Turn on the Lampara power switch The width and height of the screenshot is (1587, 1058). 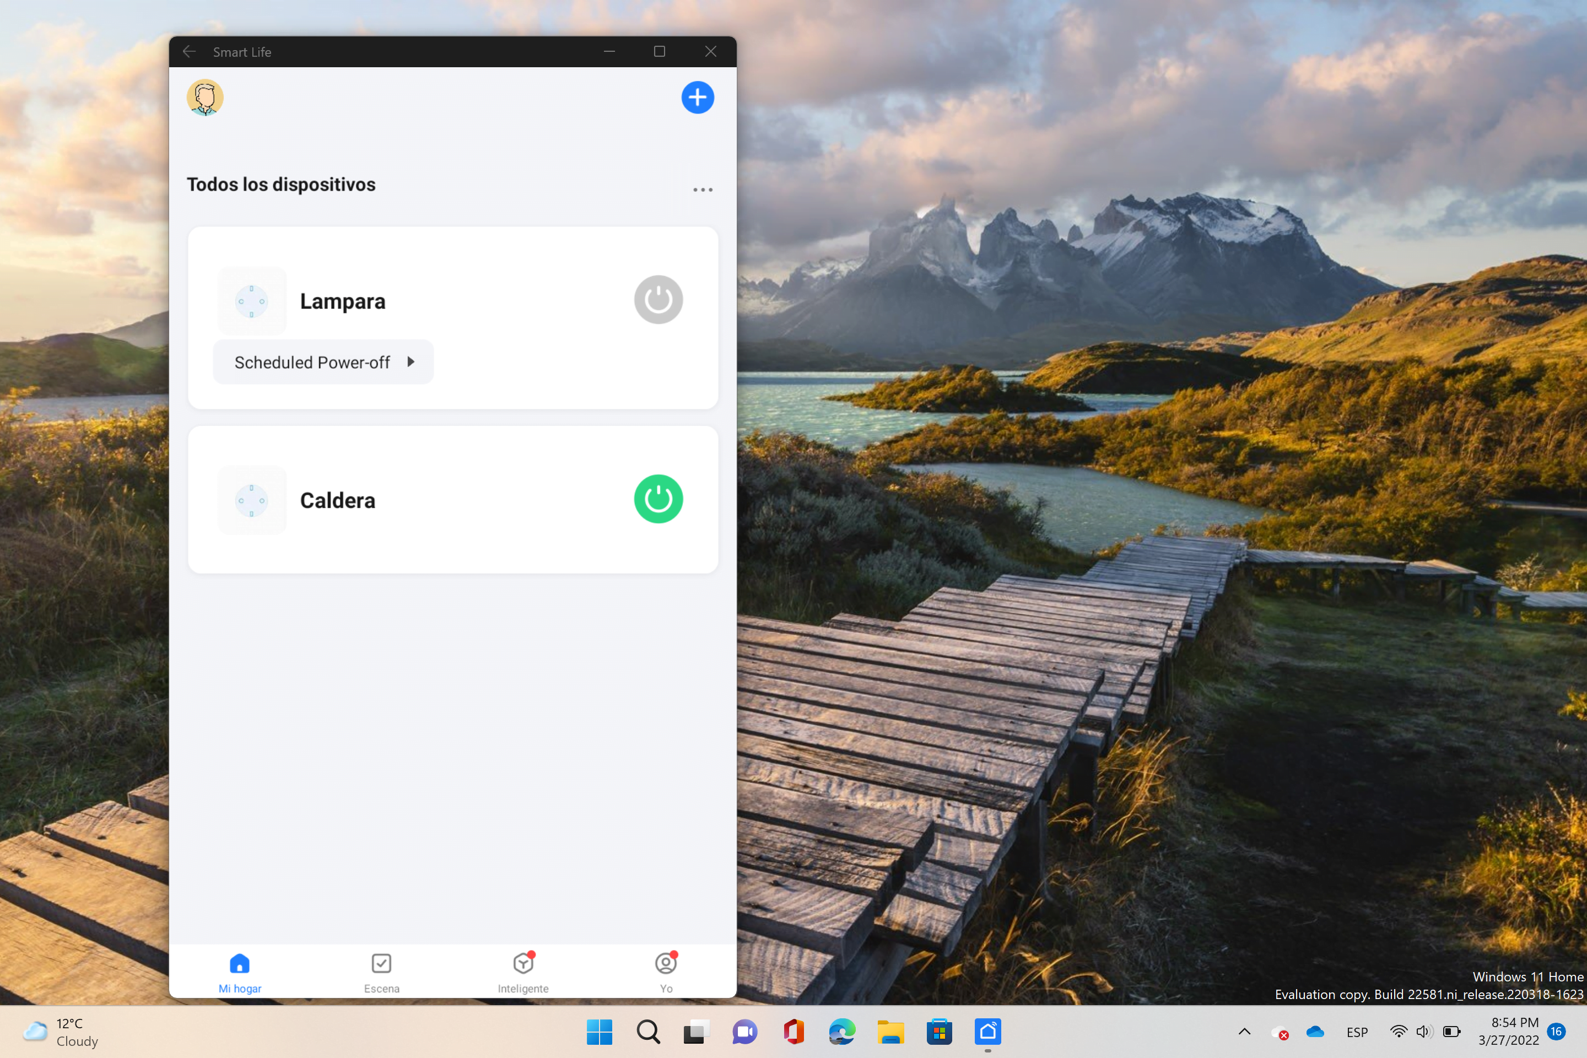[658, 300]
